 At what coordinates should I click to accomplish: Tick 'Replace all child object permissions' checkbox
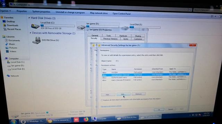(102, 100)
